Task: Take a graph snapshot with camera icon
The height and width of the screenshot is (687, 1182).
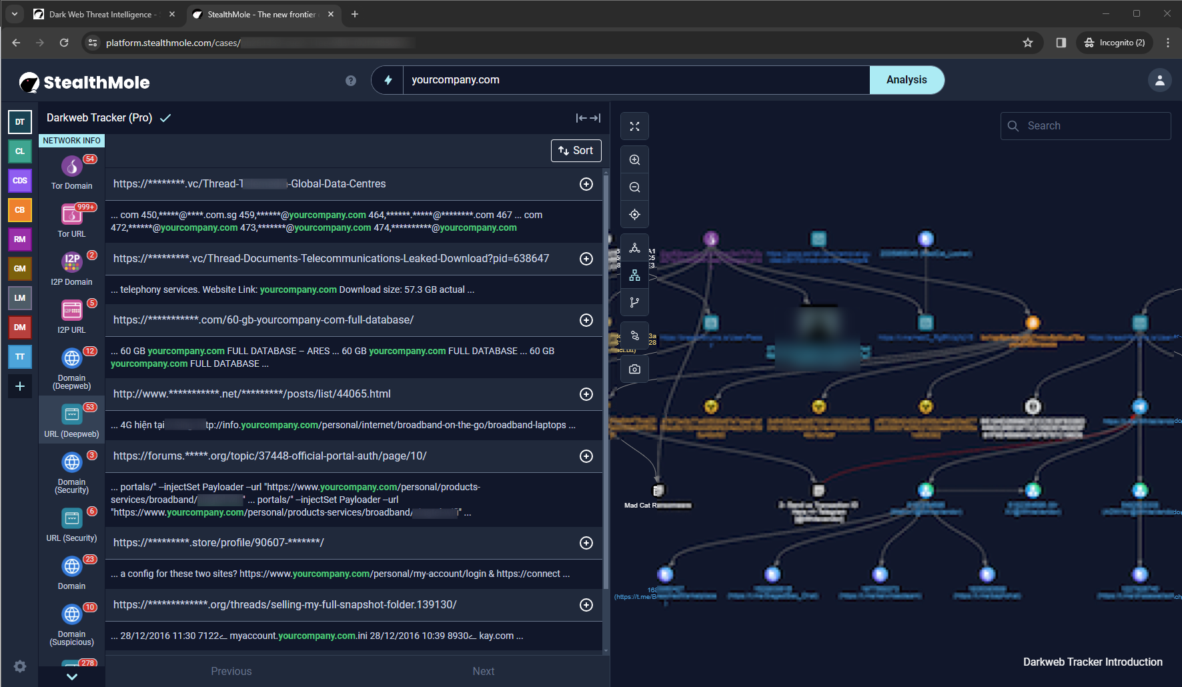Action: point(634,369)
